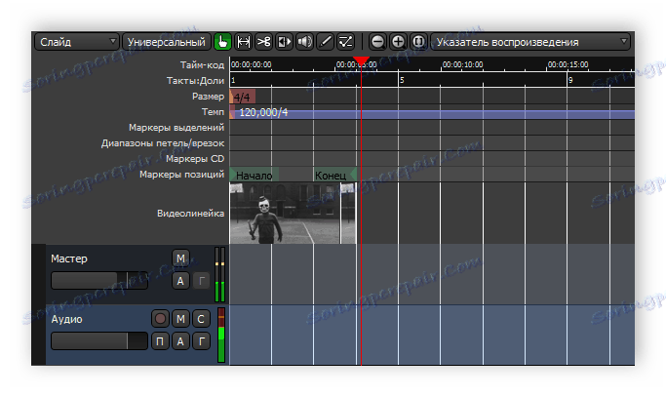Click the envelope edit tool icon
Image resolution: width=666 pixels, height=397 pixels.
pos(345,42)
